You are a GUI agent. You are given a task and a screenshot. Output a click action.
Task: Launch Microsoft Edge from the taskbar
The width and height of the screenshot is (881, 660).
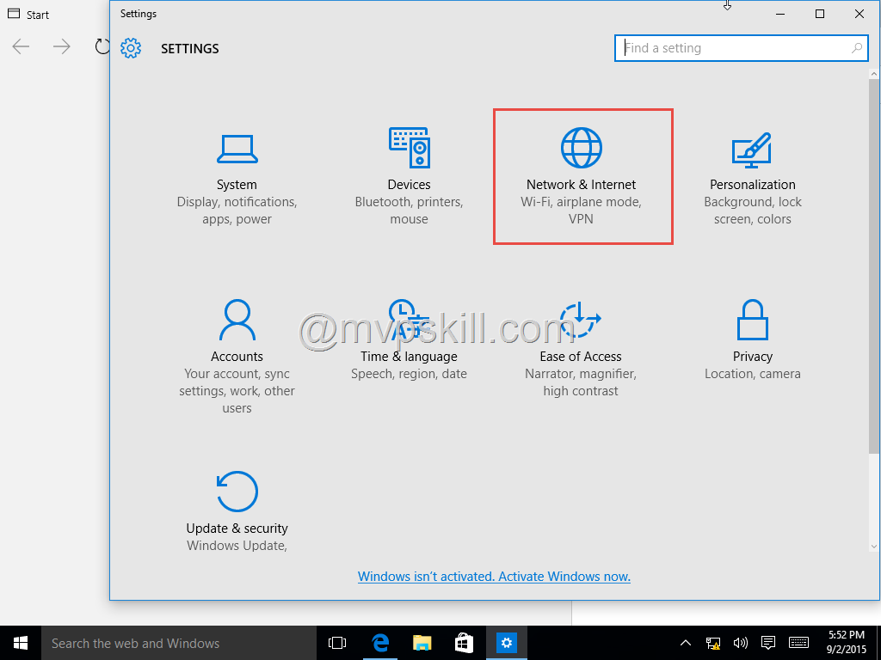(x=380, y=643)
